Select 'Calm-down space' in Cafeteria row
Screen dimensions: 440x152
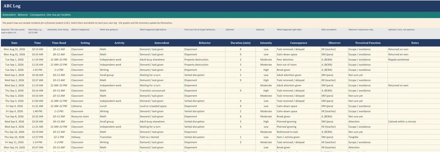[298, 106]
